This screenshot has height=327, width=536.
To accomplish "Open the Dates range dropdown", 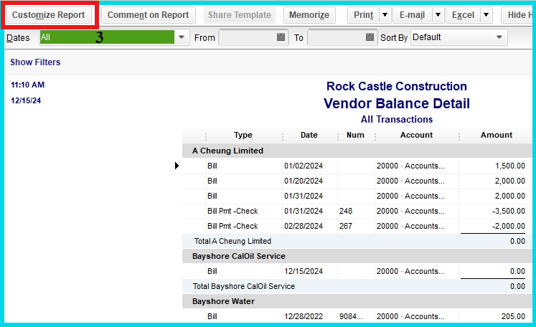I will coord(182,37).
